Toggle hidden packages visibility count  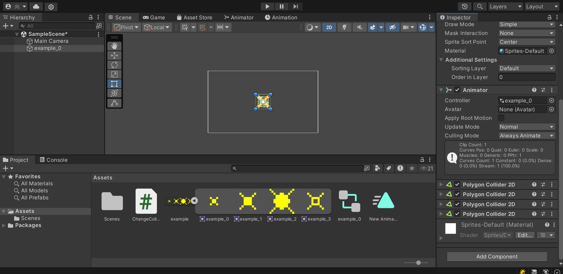[427, 168]
